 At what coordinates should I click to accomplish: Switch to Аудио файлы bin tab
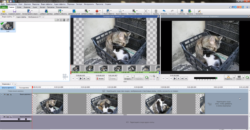[21, 17]
